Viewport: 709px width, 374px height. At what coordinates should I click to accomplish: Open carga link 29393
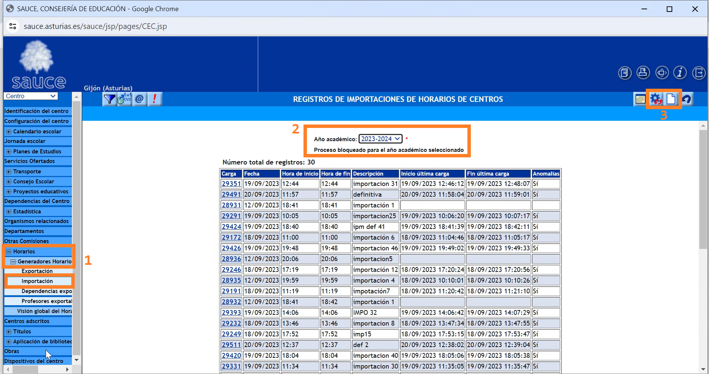coord(231,313)
